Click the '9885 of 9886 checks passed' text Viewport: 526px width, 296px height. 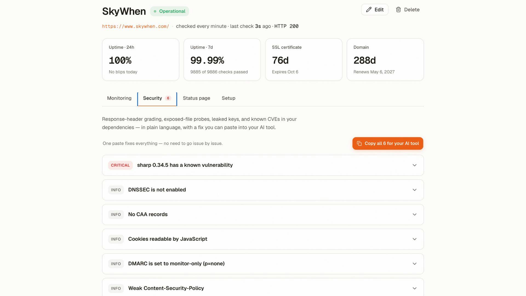[x=219, y=72]
